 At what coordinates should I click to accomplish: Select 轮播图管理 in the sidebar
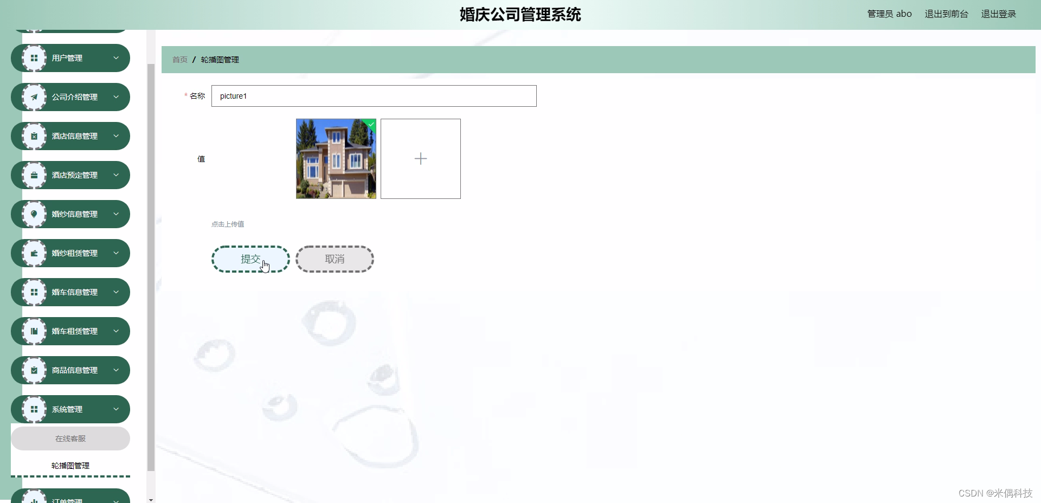70,466
